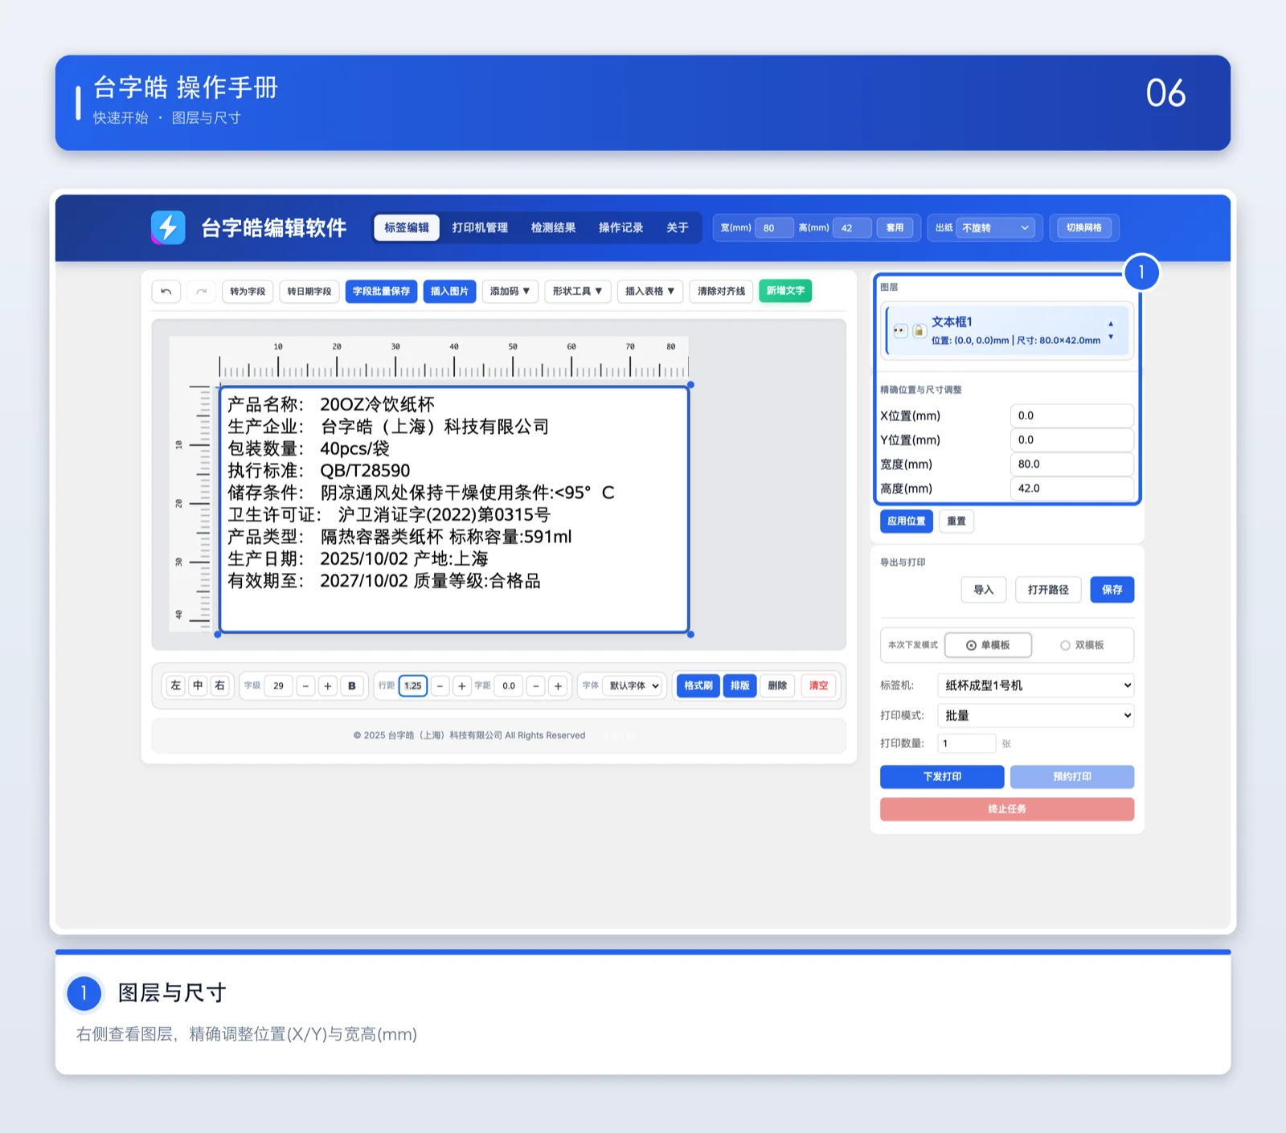The width and height of the screenshot is (1286, 1133).
Task: Align text right with 右 button
Action: click(x=219, y=685)
